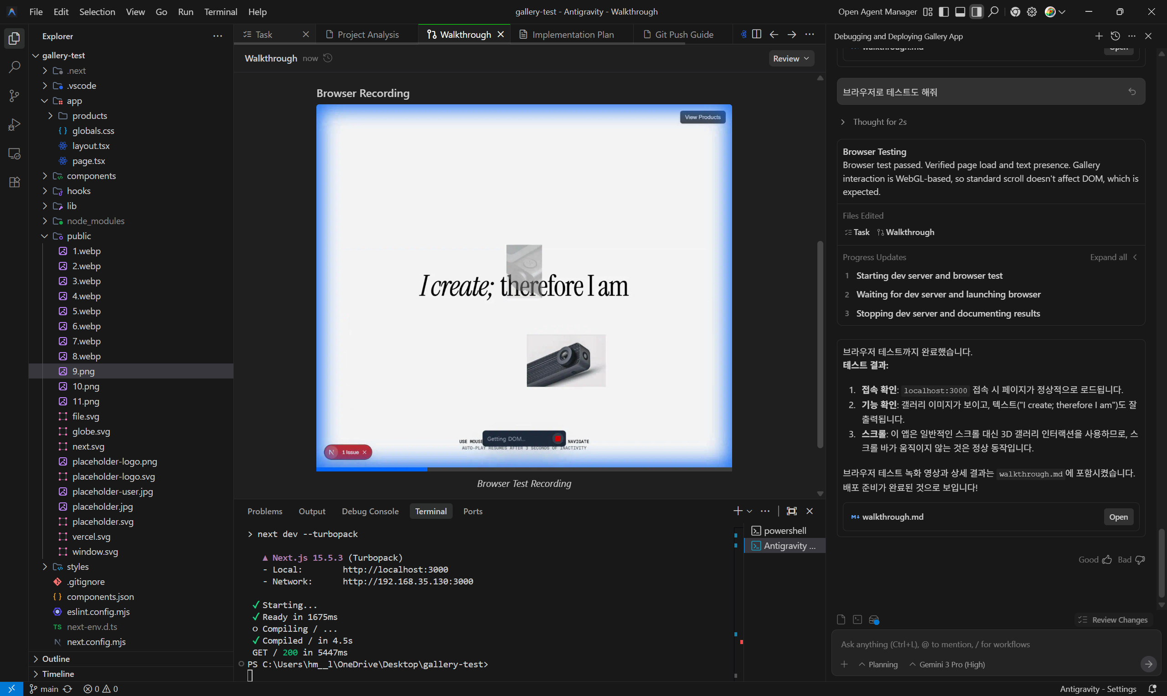
Task: Click Open button next to walkthrough.md
Action: [1118, 517]
